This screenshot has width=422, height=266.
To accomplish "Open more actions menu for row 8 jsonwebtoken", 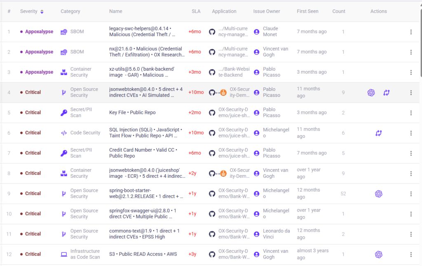I will click(411, 173).
